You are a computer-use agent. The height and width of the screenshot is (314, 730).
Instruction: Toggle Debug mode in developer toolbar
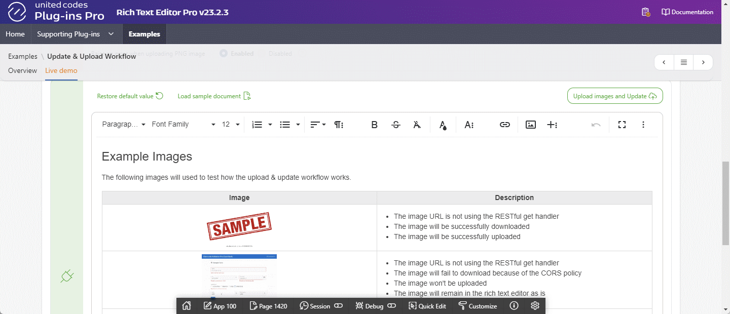pyautogui.click(x=376, y=306)
